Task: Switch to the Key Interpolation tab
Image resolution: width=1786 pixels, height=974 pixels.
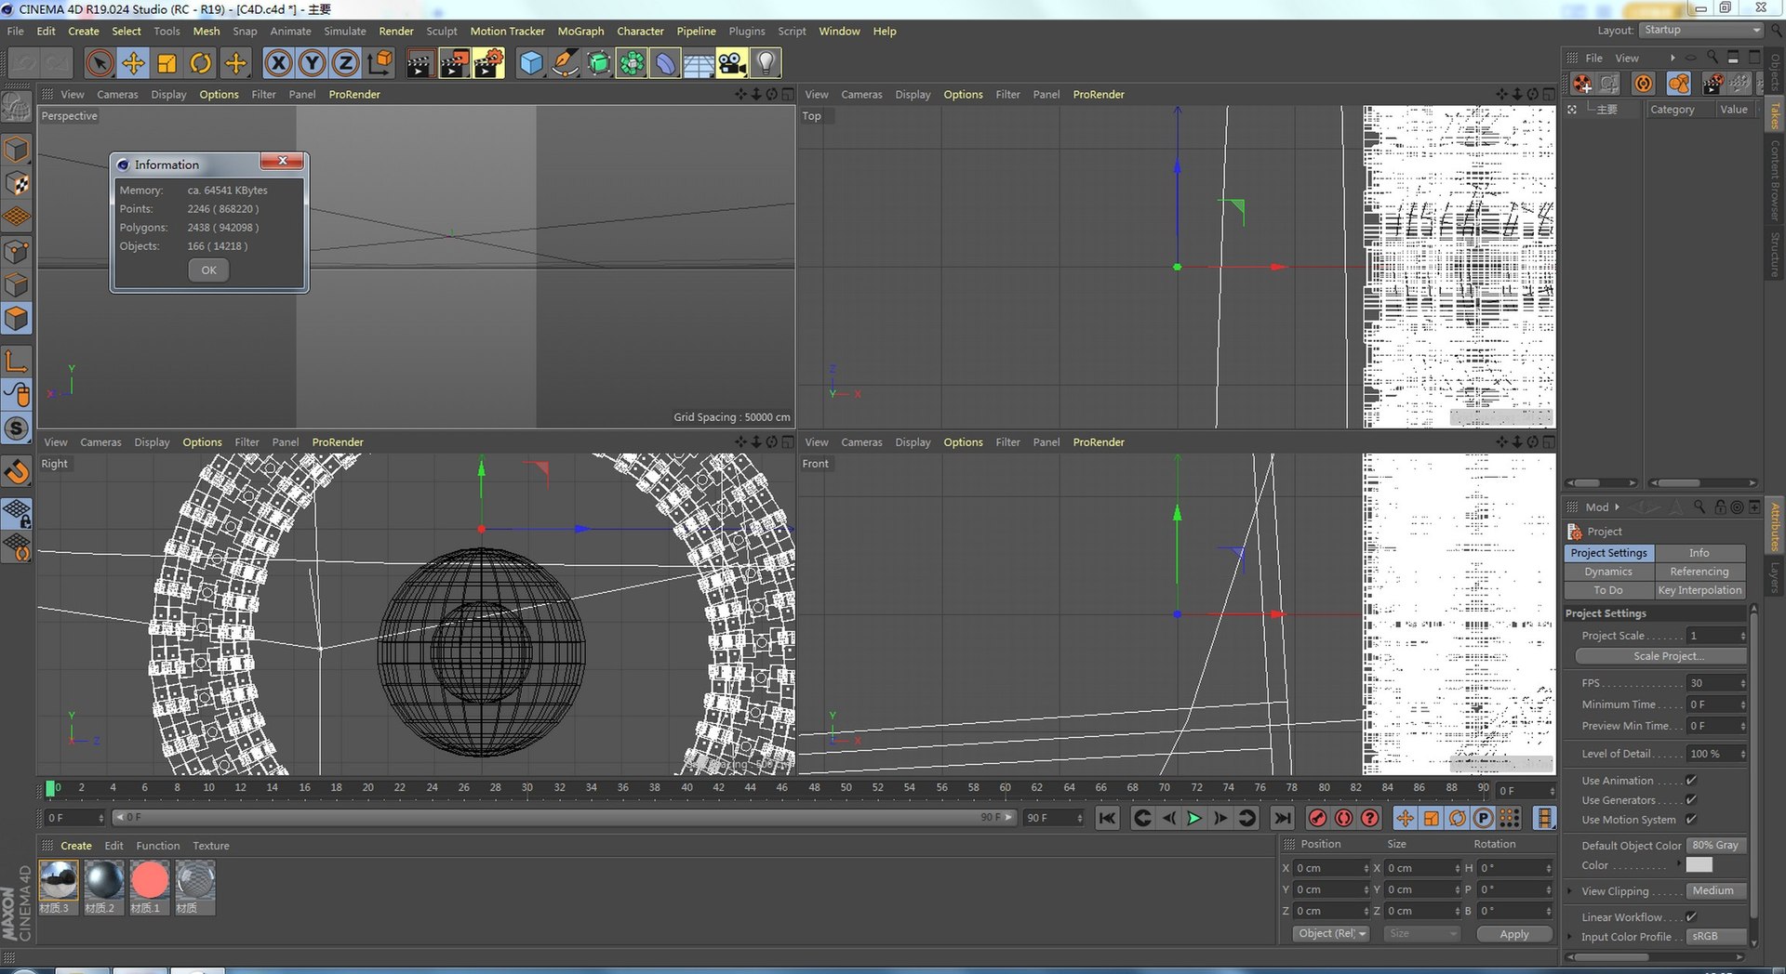Action: pyautogui.click(x=1699, y=590)
